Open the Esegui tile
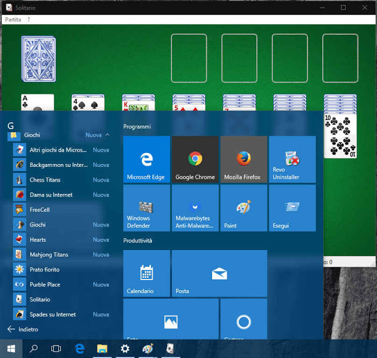 click(292, 208)
